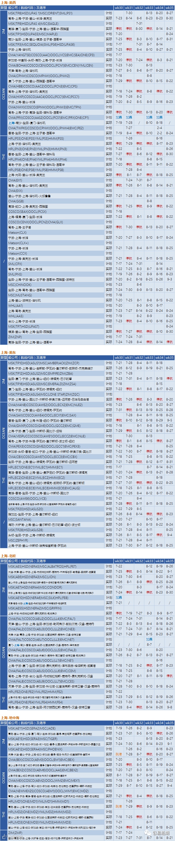Select the CMA(MANB) route row

(45, 405)
